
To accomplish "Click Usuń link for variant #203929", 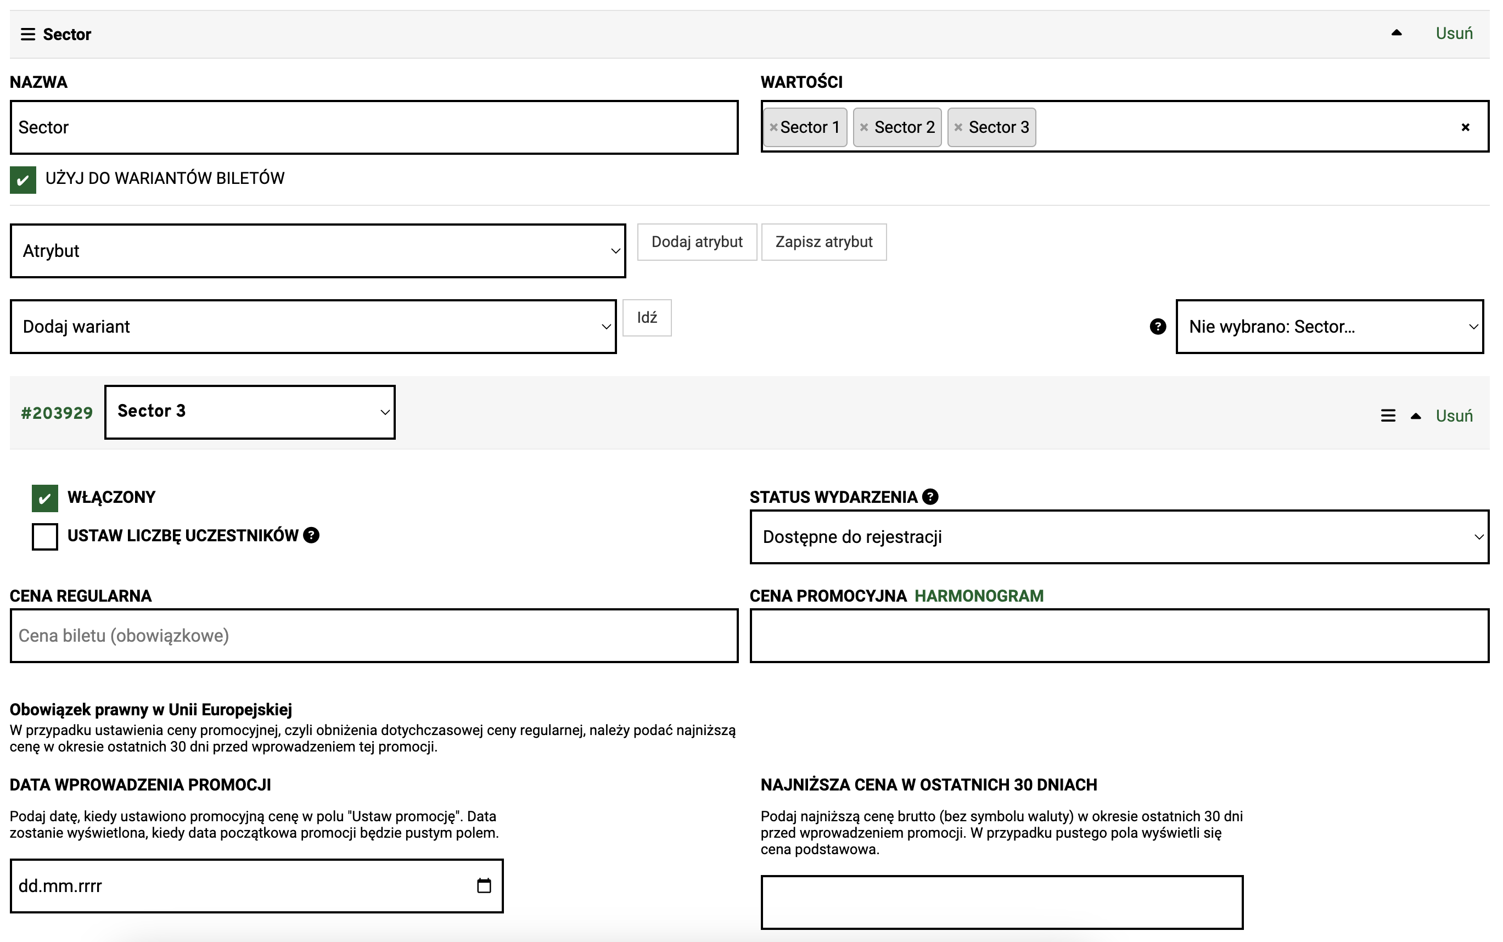I will click(x=1454, y=416).
